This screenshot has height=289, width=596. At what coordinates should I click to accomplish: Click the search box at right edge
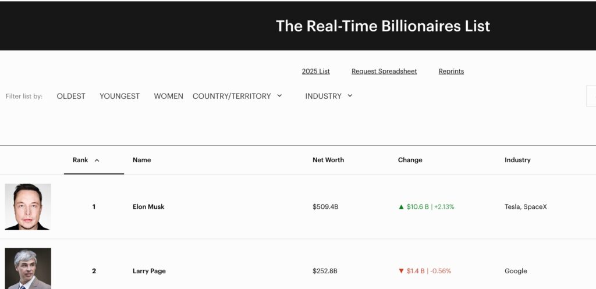coord(591,96)
